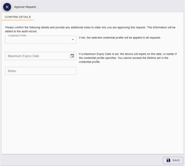
Task: Click the 'credential profile.' last helper line
Action: [x=90, y=62]
